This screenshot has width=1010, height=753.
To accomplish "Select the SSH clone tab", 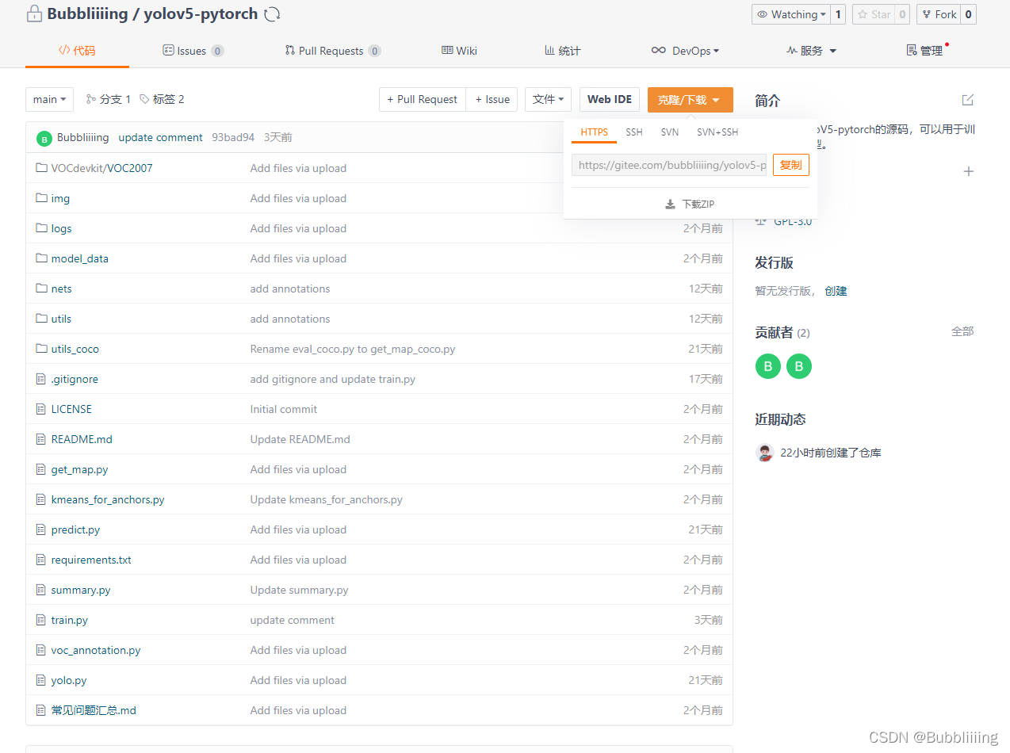I will [634, 132].
